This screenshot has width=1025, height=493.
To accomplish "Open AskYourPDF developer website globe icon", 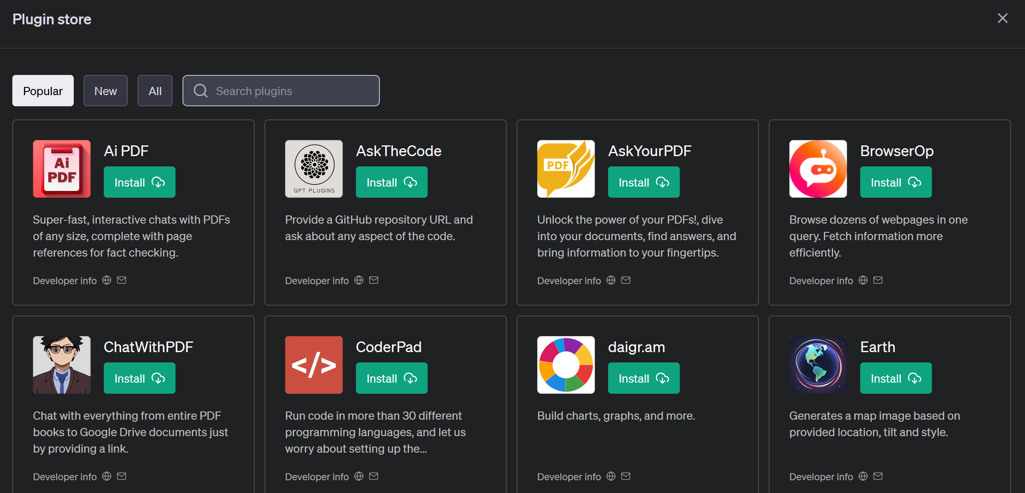I will (611, 280).
